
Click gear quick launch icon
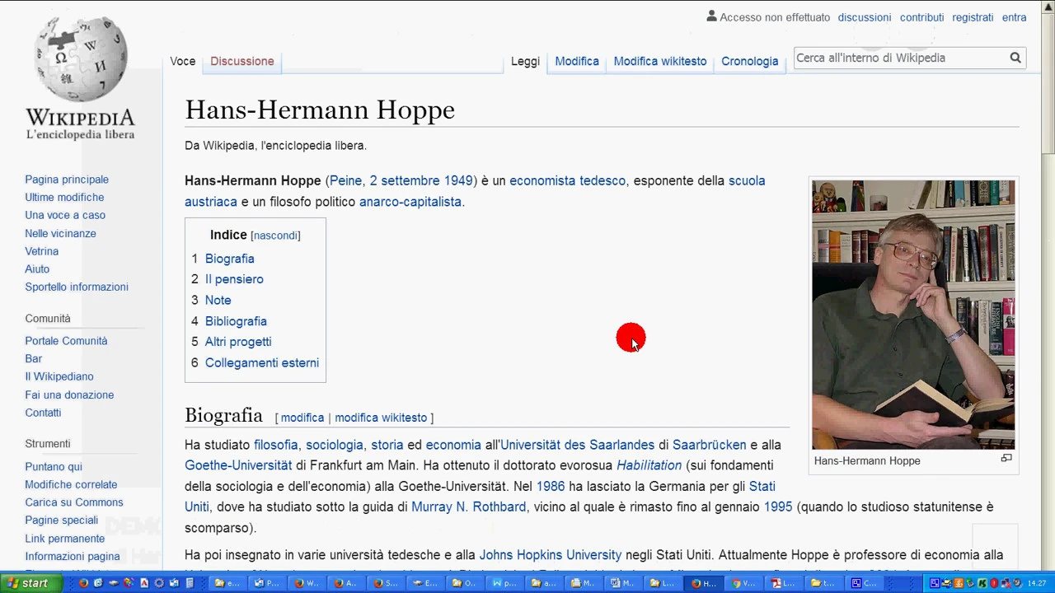[x=159, y=583]
